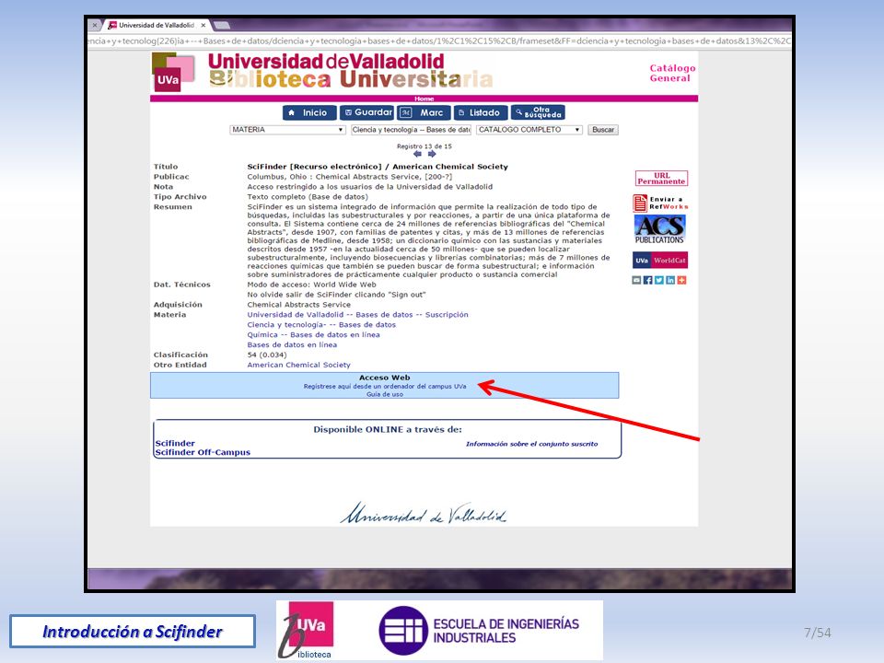Click the search term input field

tap(411, 130)
